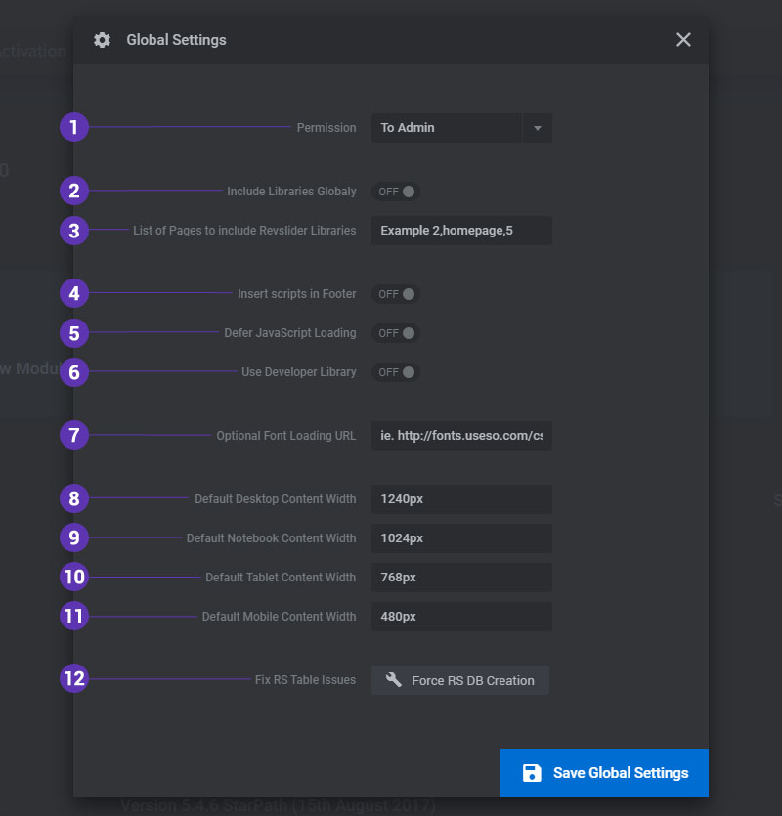Screen dimensions: 782x816
Task: Toggle Use Developer Library on
Action: point(395,372)
